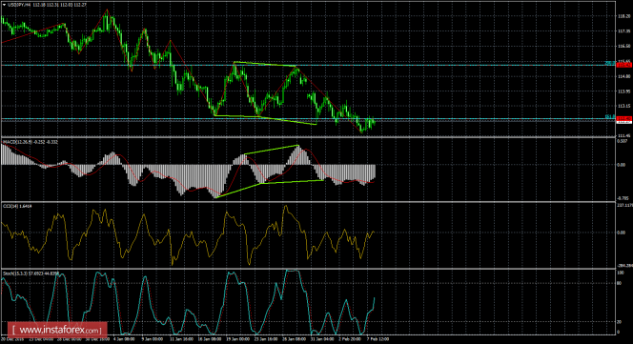Select the lower cyan horizontal level line
Image resolution: width=633 pixels, height=344 pixels.
[x=307, y=119]
